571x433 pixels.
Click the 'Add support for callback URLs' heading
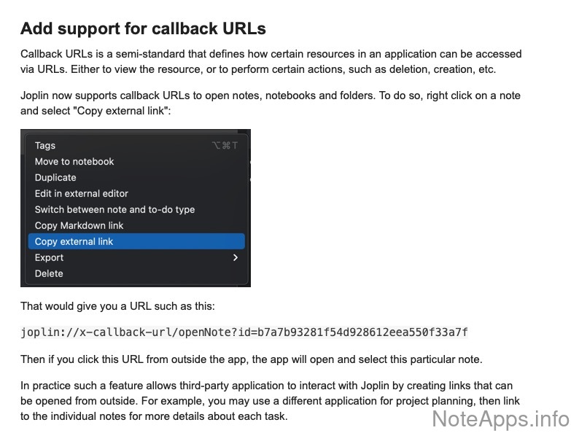[143, 29]
